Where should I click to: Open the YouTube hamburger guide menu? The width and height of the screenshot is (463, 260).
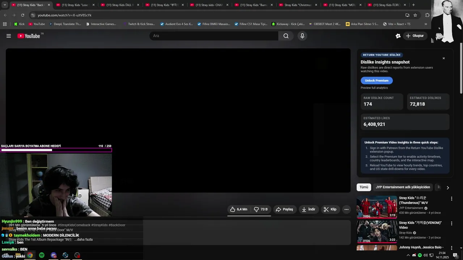[x=9, y=36]
